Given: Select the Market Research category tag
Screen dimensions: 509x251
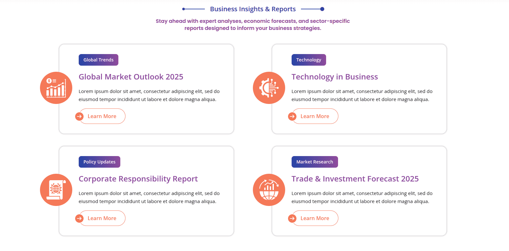Looking at the screenshot, I should 314,162.
